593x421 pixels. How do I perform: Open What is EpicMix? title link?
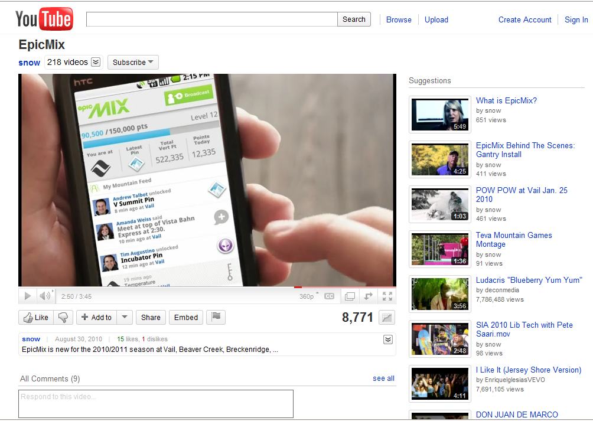pos(506,100)
